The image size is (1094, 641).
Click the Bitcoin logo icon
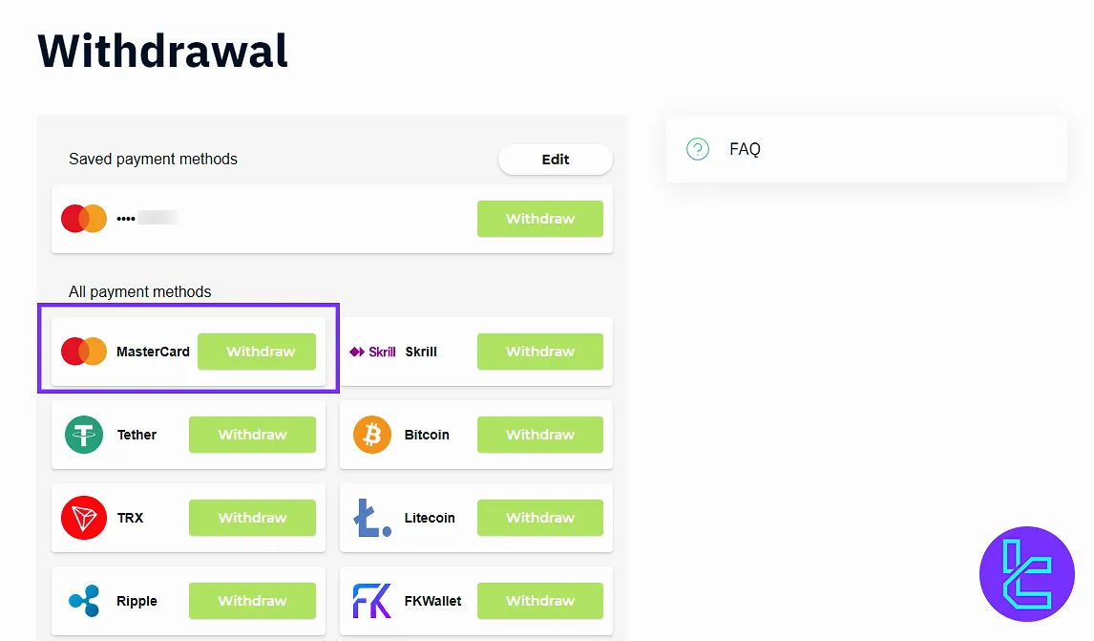[372, 435]
